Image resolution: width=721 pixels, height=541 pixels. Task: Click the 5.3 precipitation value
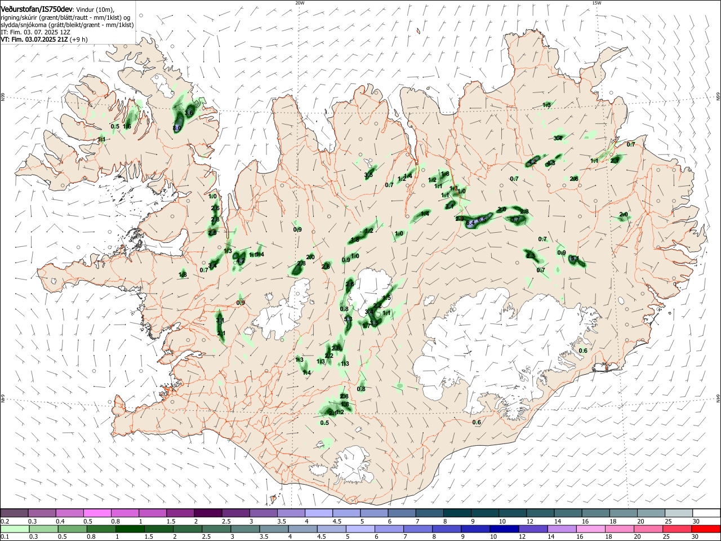coord(348,320)
